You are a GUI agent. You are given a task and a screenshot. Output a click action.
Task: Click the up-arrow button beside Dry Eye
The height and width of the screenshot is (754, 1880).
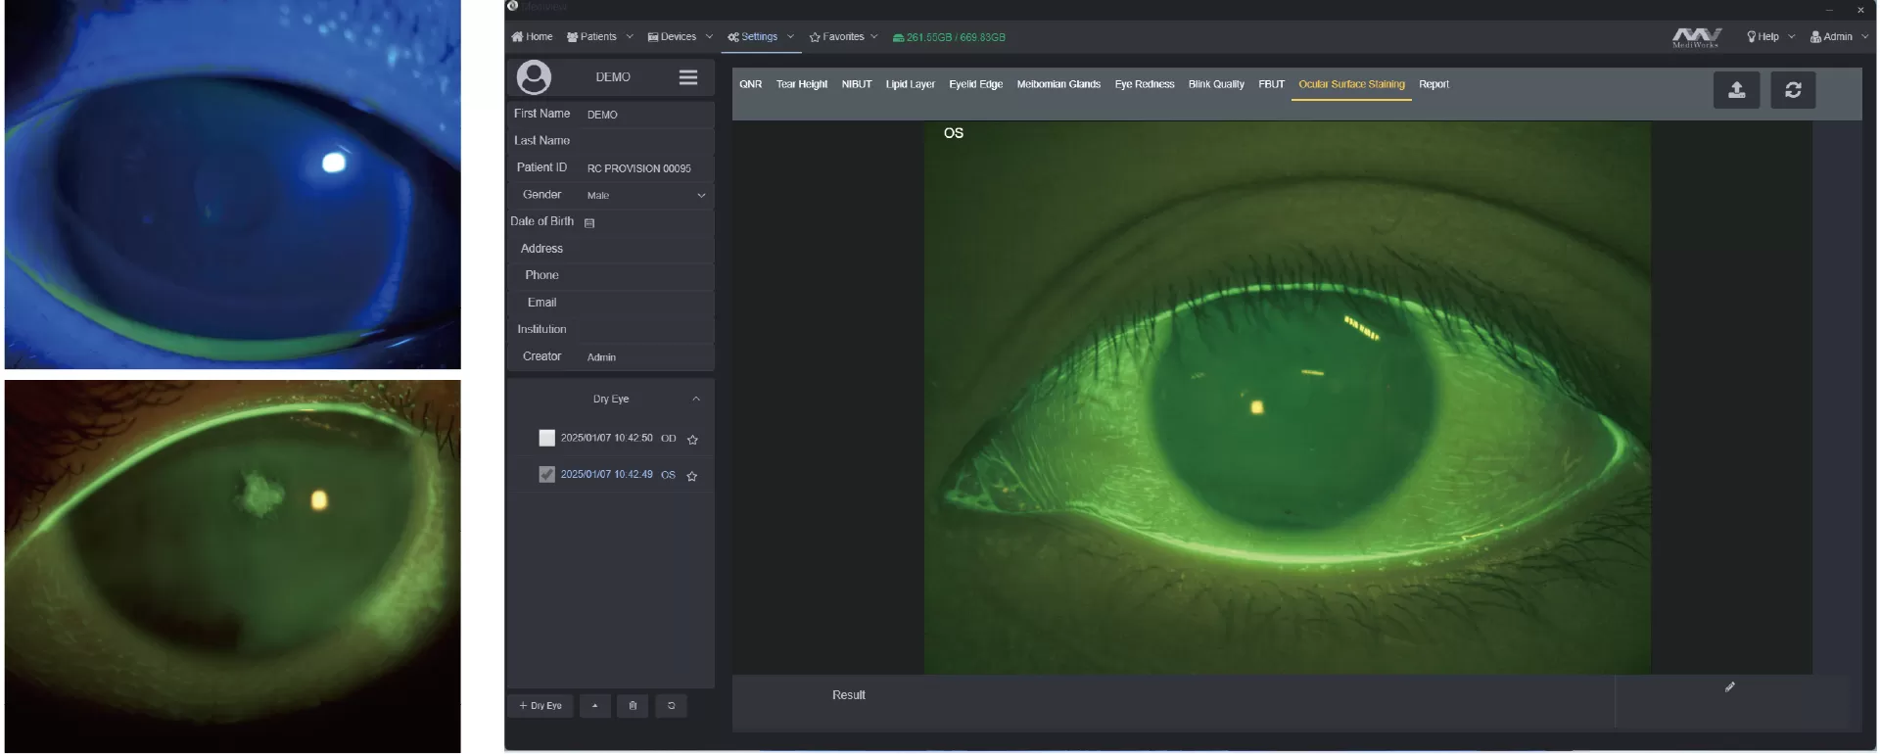tap(595, 705)
